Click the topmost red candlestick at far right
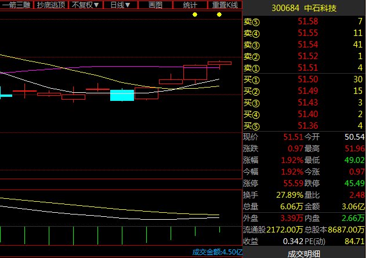The image size is (366, 258). (x=219, y=63)
